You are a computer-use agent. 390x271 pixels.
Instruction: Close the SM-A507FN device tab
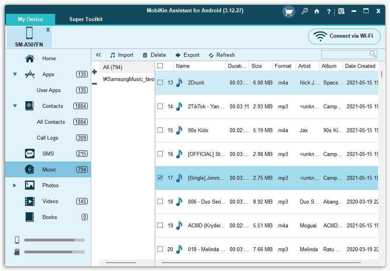point(48,30)
